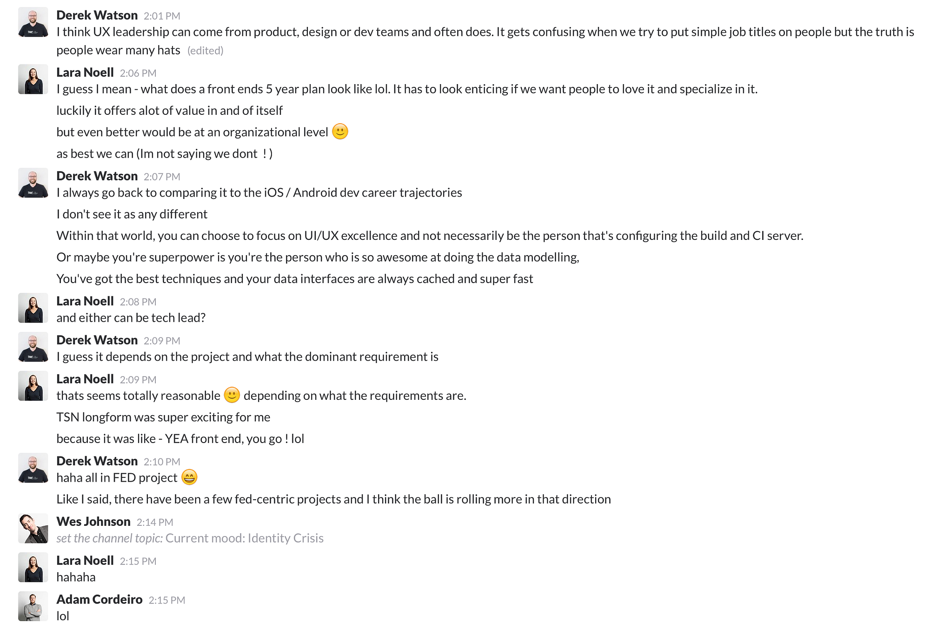Click the Adam Cordeiro username

pyautogui.click(x=100, y=600)
